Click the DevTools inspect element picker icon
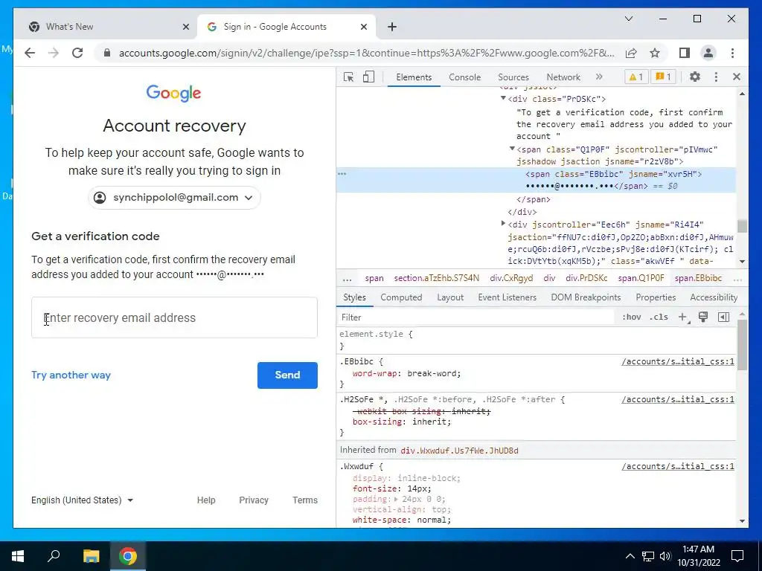762x571 pixels. pyautogui.click(x=348, y=77)
